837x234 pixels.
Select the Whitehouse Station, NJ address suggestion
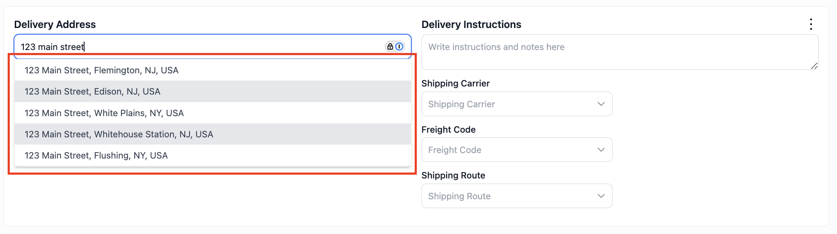pos(212,134)
